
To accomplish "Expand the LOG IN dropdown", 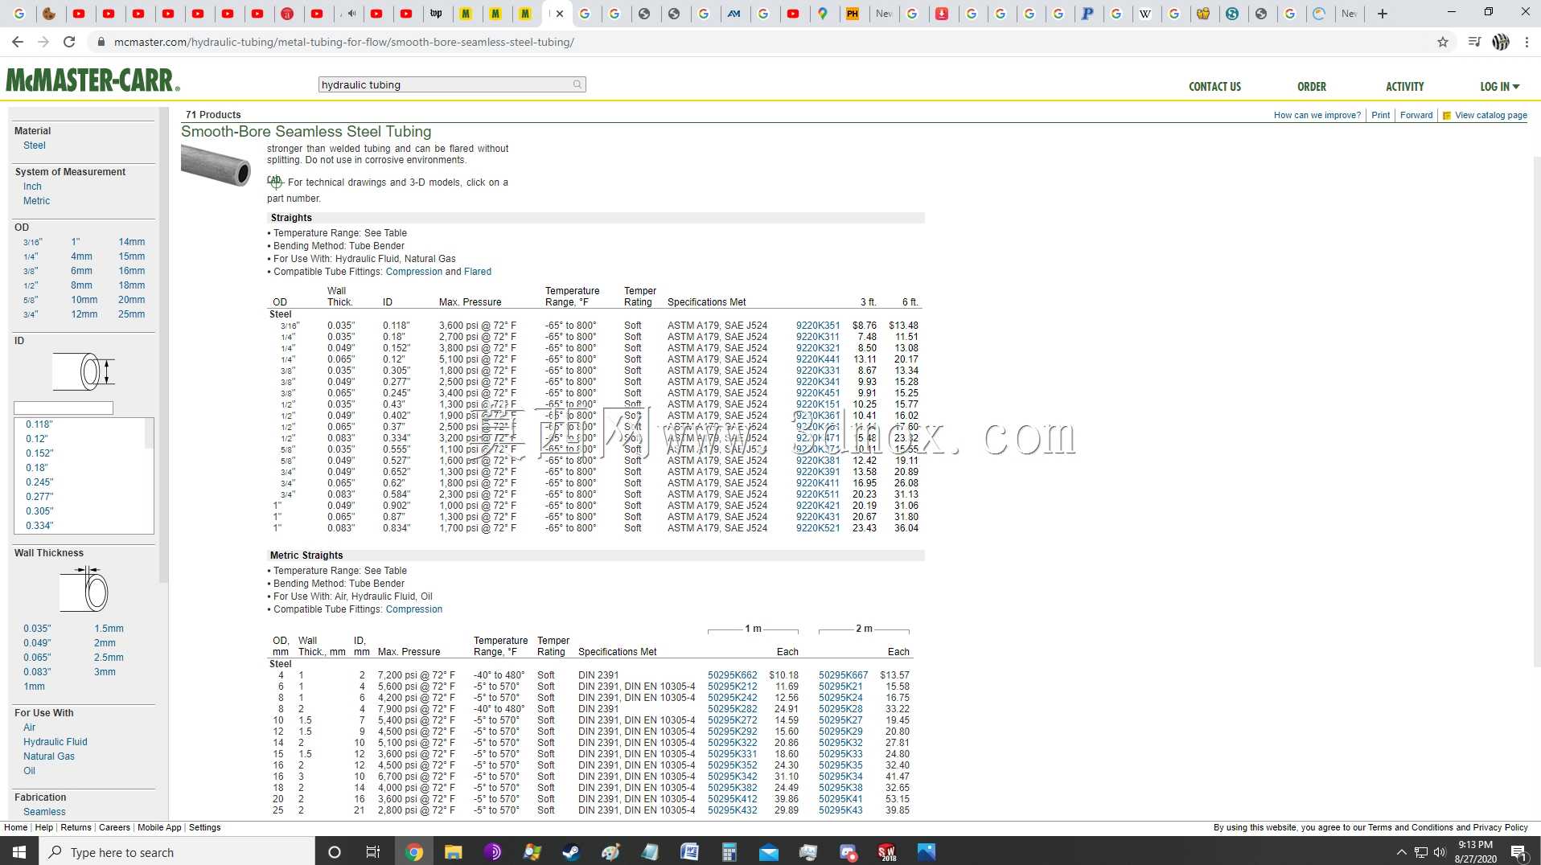I will pyautogui.click(x=1499, y=86).
